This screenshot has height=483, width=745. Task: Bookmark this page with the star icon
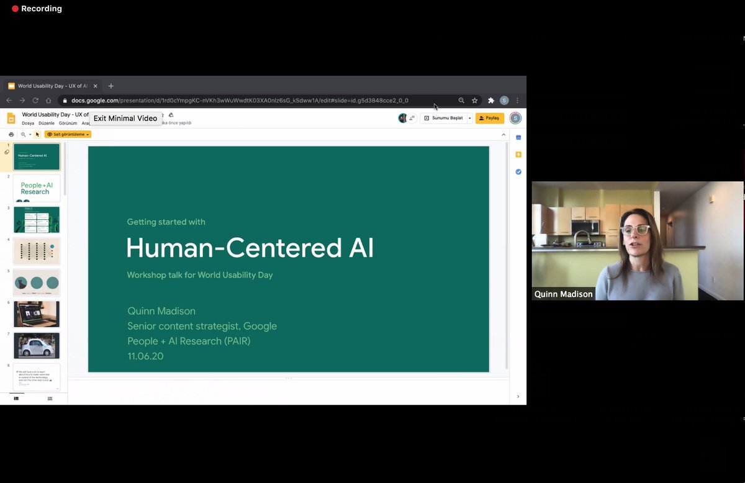pyautogui.click(x=475, y=101)
